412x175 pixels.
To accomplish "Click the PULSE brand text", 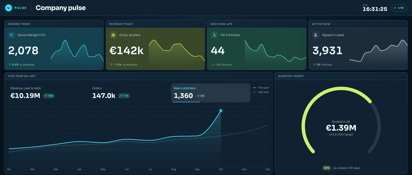I will pyautogui.click(x=21, y=8).
